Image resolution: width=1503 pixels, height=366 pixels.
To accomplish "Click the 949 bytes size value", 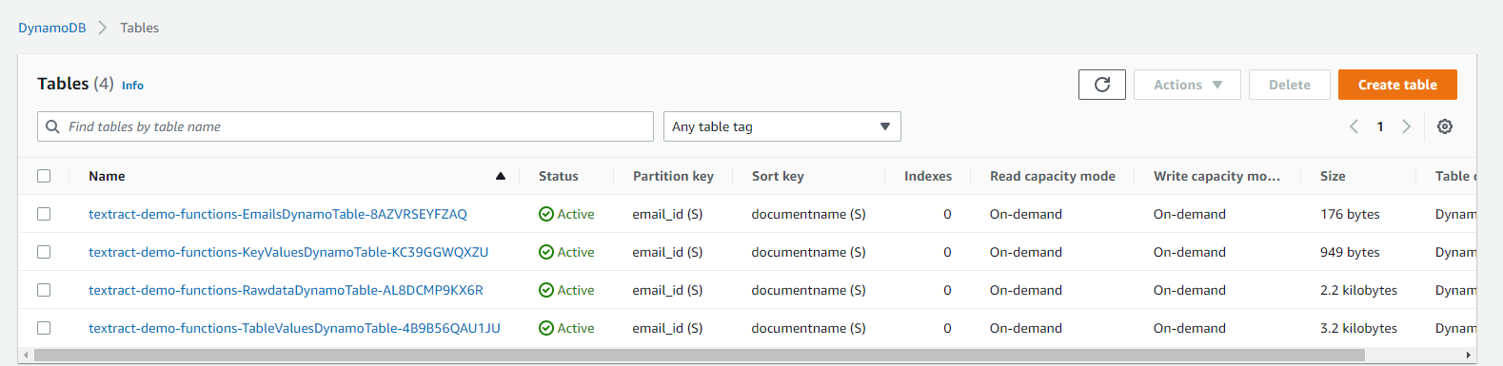I will point(1350,252).
